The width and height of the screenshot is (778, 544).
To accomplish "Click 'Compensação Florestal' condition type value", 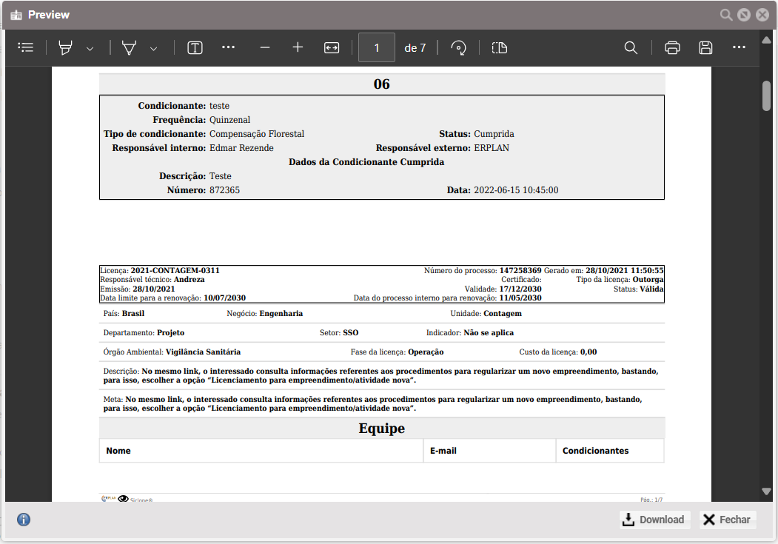I will pos(257,134).
